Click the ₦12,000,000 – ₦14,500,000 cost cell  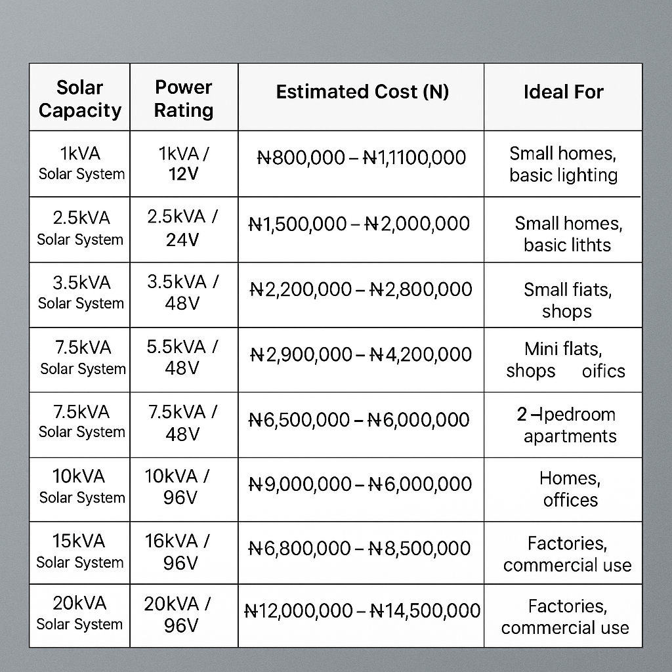(x=362, y=611)
